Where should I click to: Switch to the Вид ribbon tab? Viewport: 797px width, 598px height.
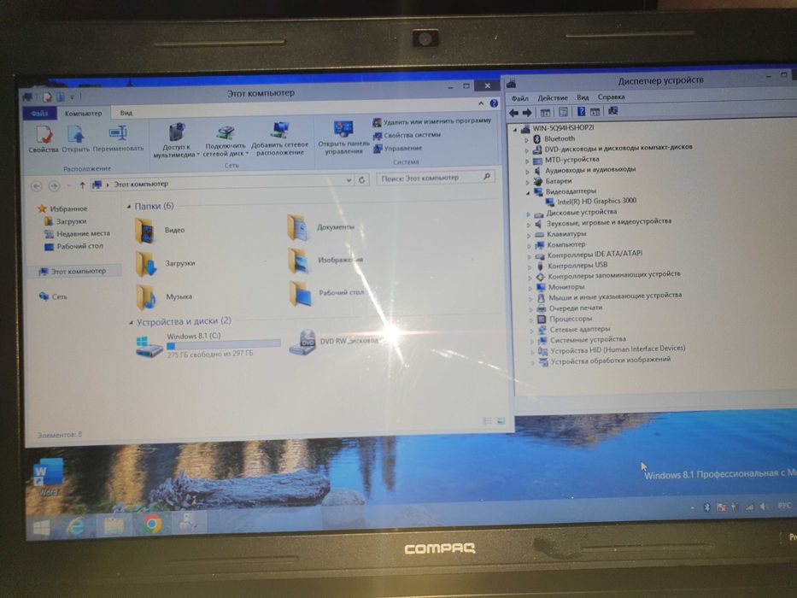(x=126, y=113)
